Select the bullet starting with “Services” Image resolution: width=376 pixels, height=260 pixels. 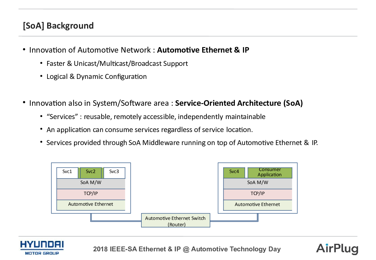pyautogui.click(x=156, y=117)
